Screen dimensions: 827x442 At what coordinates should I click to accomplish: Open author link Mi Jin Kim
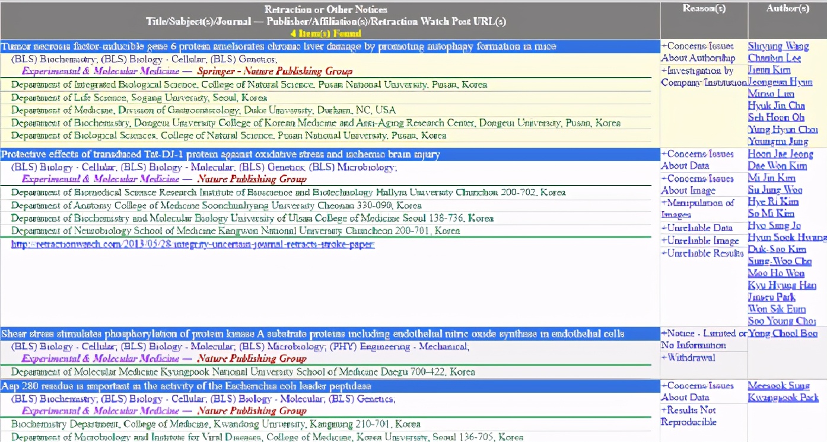point(772,178)
